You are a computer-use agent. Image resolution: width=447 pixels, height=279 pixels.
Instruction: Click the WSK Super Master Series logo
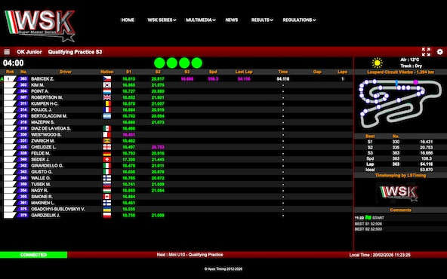(x=39, y=26)
